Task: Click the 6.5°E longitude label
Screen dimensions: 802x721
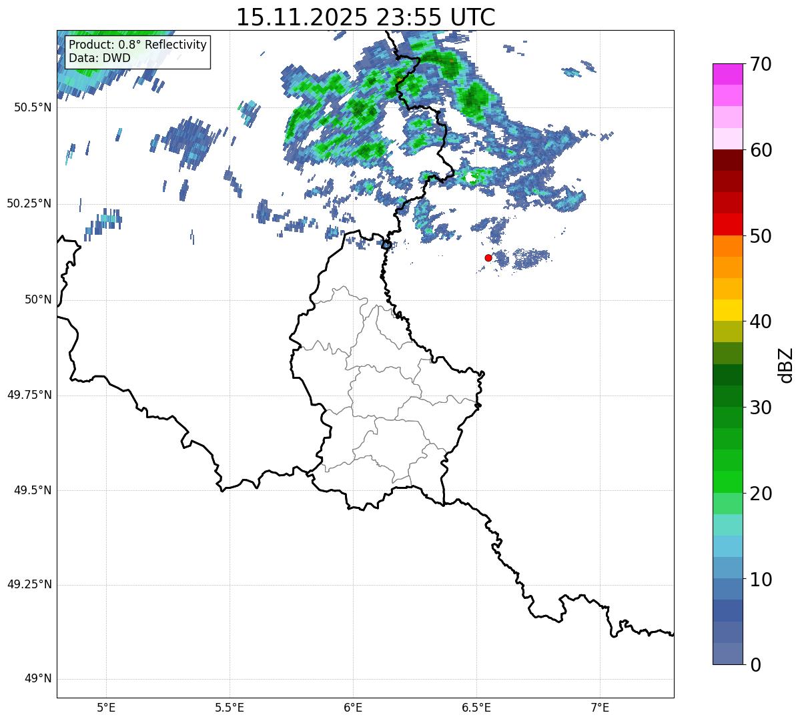Action: click(x=476, y=707)
